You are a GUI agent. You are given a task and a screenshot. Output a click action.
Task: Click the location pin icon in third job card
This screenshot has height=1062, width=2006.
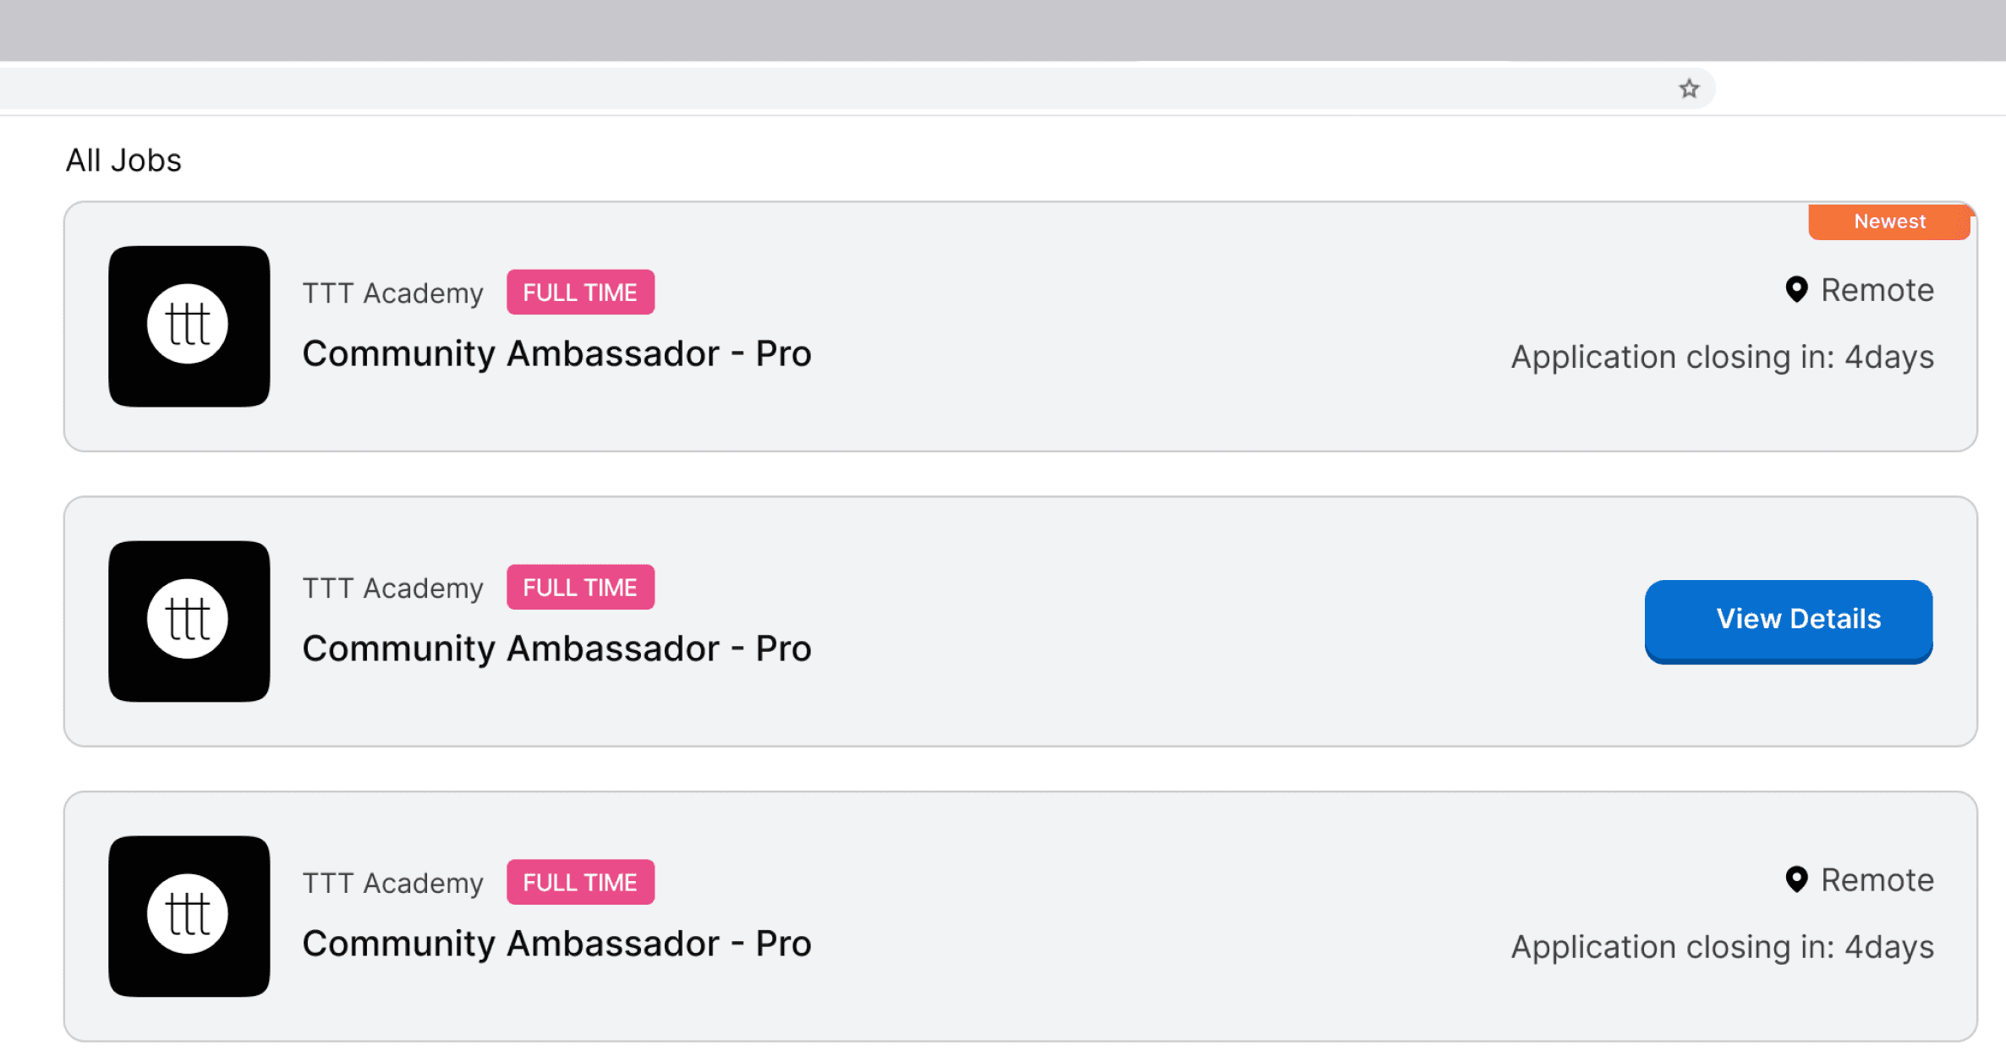tap(1796, 880)
